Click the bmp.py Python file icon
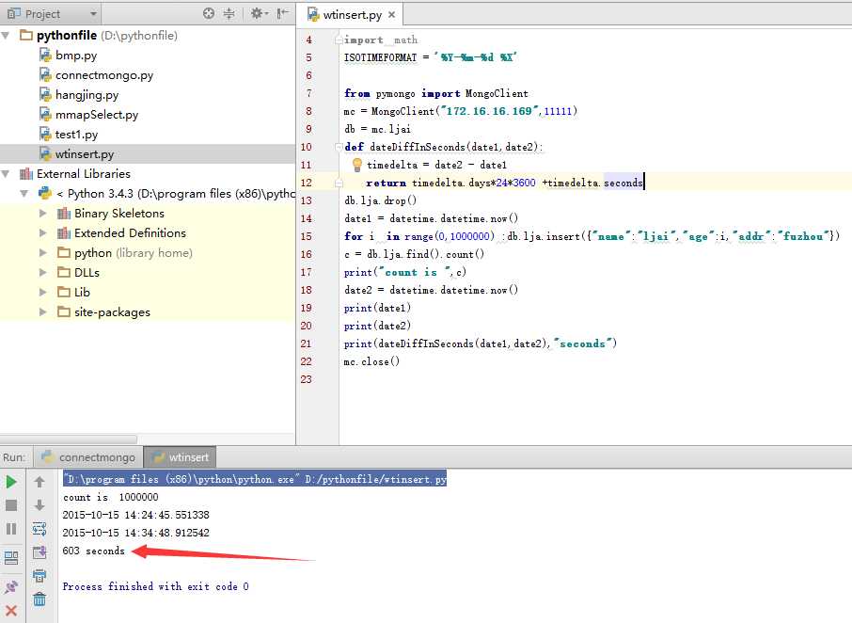The height and width of the screenshot is (623, 852). [45, 55]
